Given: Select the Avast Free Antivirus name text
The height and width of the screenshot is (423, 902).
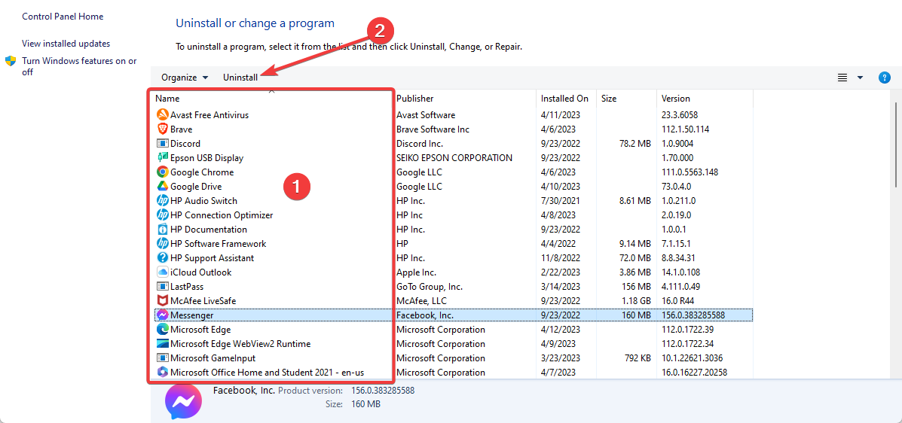Looking at the screenshot, I should pyautogui.click(x=209, y=115).
